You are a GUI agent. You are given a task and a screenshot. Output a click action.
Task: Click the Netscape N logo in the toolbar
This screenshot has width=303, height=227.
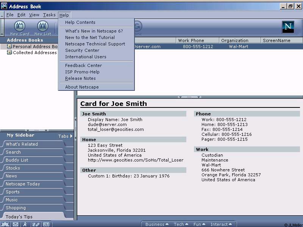pos(288,27)
